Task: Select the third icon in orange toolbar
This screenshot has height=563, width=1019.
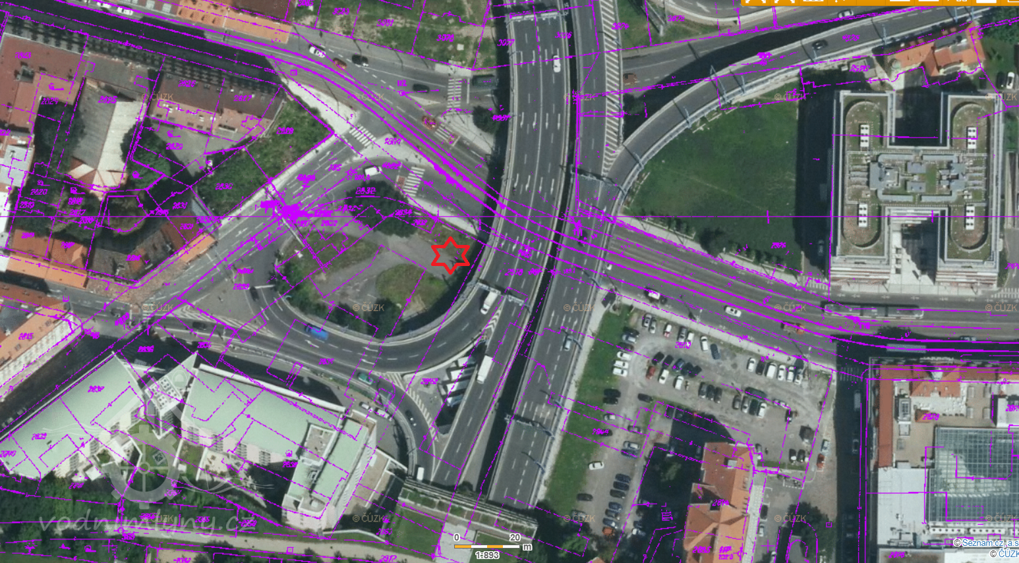Action: tap(813, 2)
